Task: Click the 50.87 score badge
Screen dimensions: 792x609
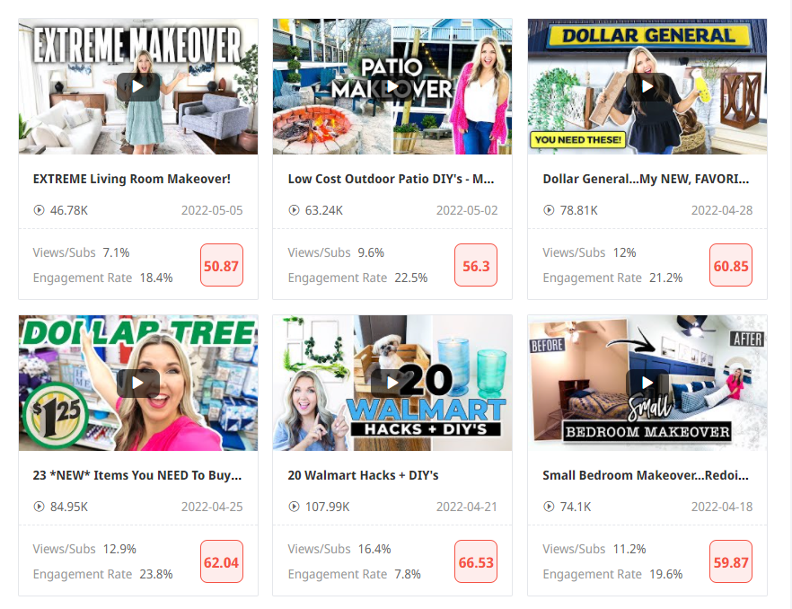Action: coord(221,265)
